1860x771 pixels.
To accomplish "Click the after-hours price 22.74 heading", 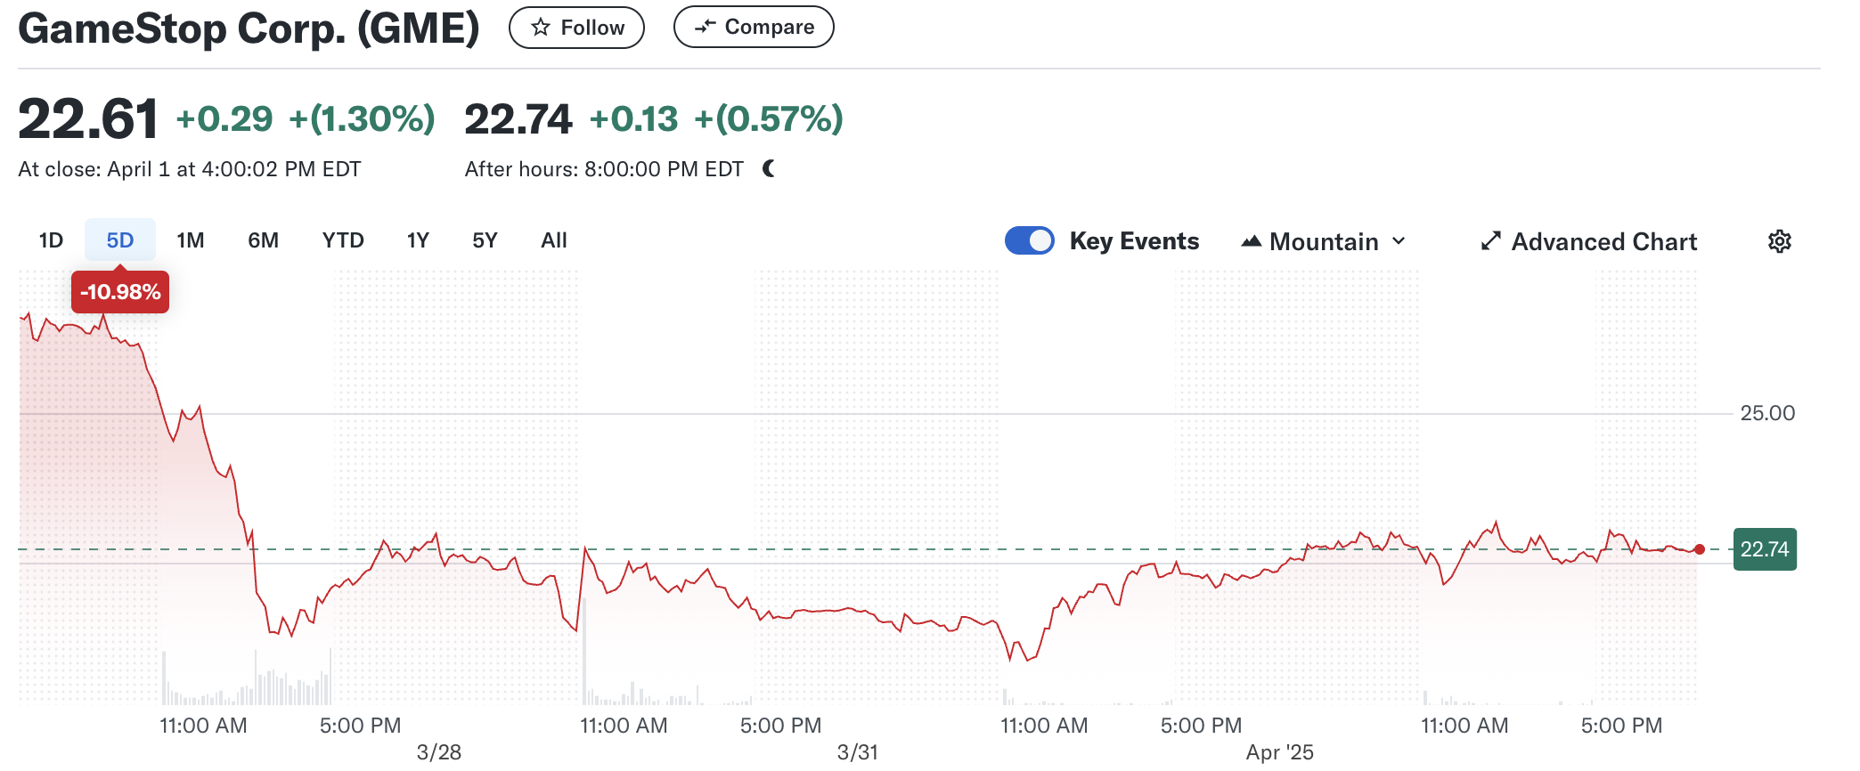I will (518, 119).
